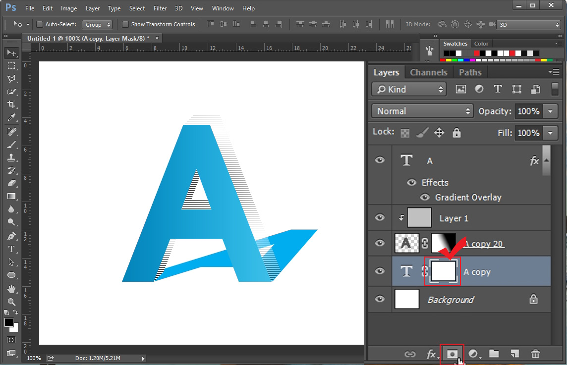567x365 pixels.
Task: Open the Layers panel options menu
Action: (x=554, y=72)
